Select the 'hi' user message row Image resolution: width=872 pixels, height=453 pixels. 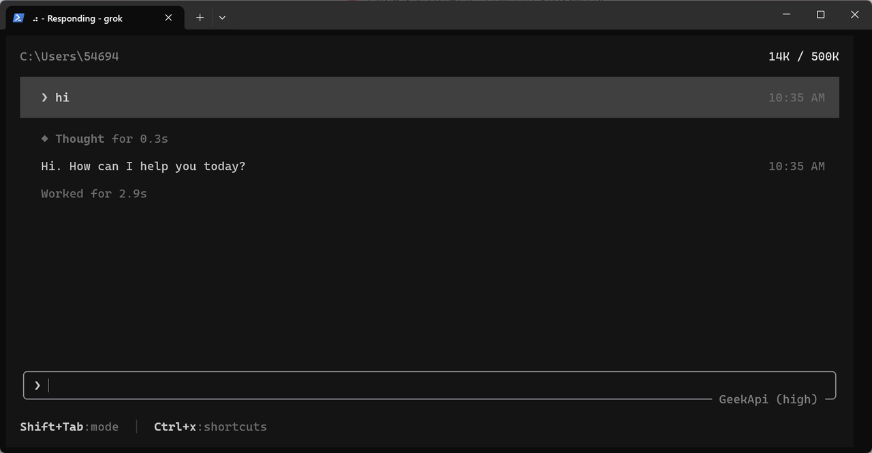429,97
